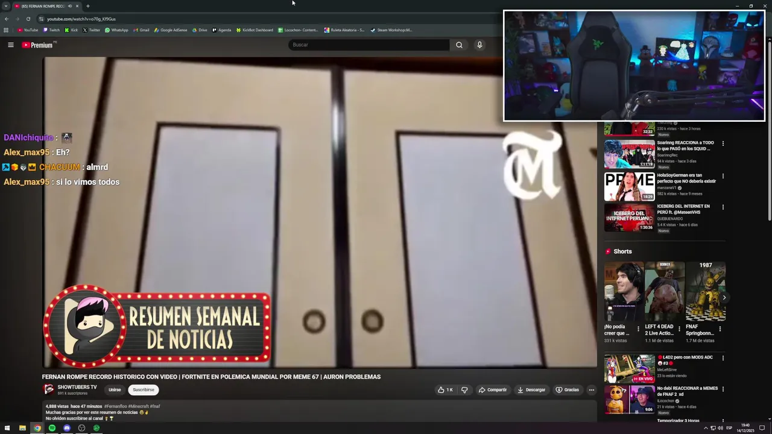The height and width of the screenshot is (434, 772).
Task: Open more actions ellipsis under video
Action: click(592, 390)
